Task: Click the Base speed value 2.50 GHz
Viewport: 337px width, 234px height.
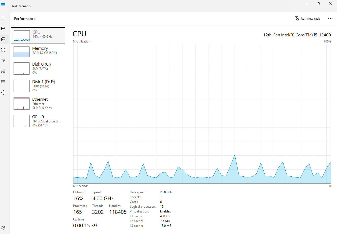Action: [x=166, y=192]
